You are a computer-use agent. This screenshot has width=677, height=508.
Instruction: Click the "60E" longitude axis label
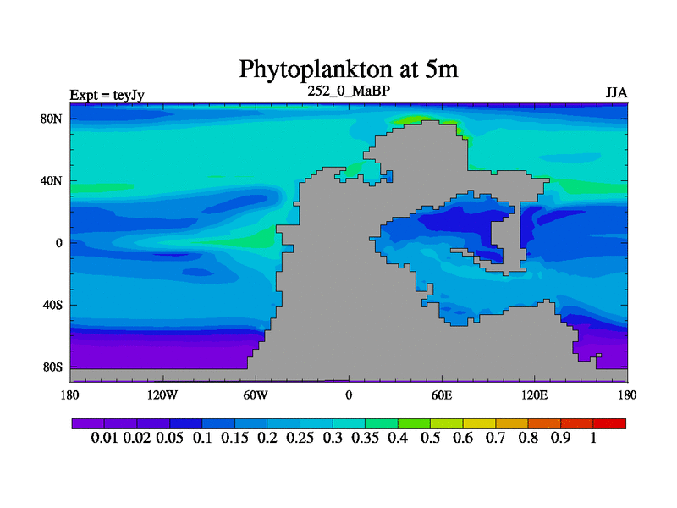point(442,395)
